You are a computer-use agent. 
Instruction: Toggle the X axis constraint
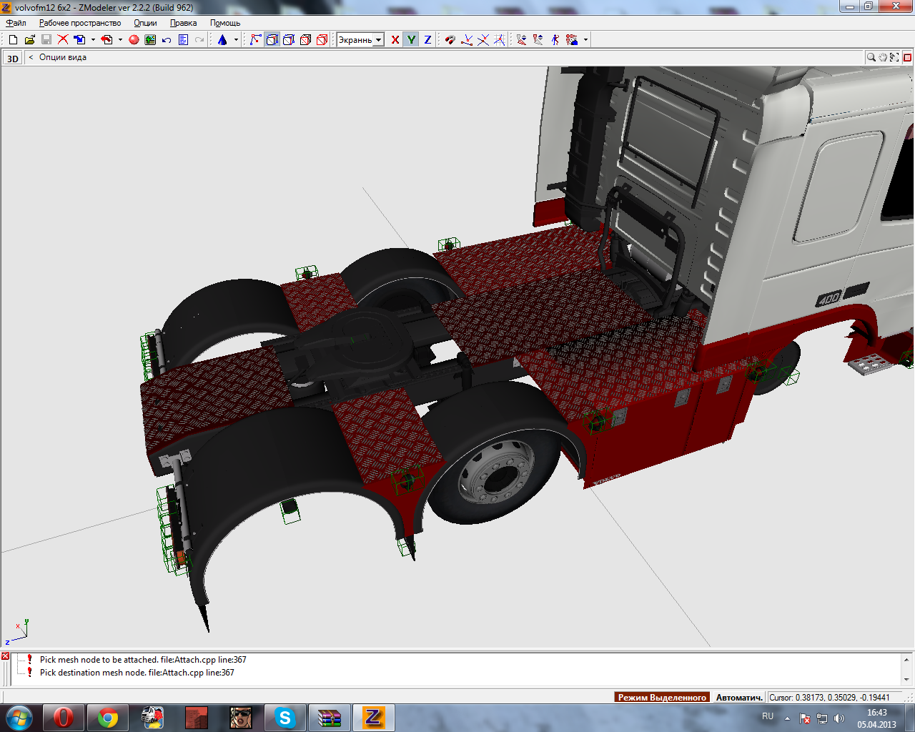(x=395, y=40)
